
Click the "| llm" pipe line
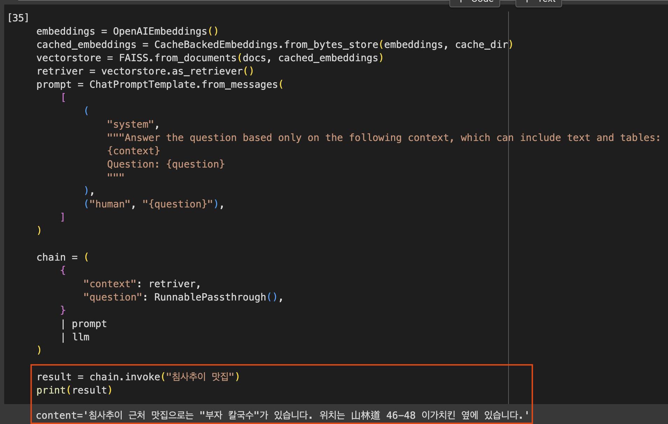76,337
